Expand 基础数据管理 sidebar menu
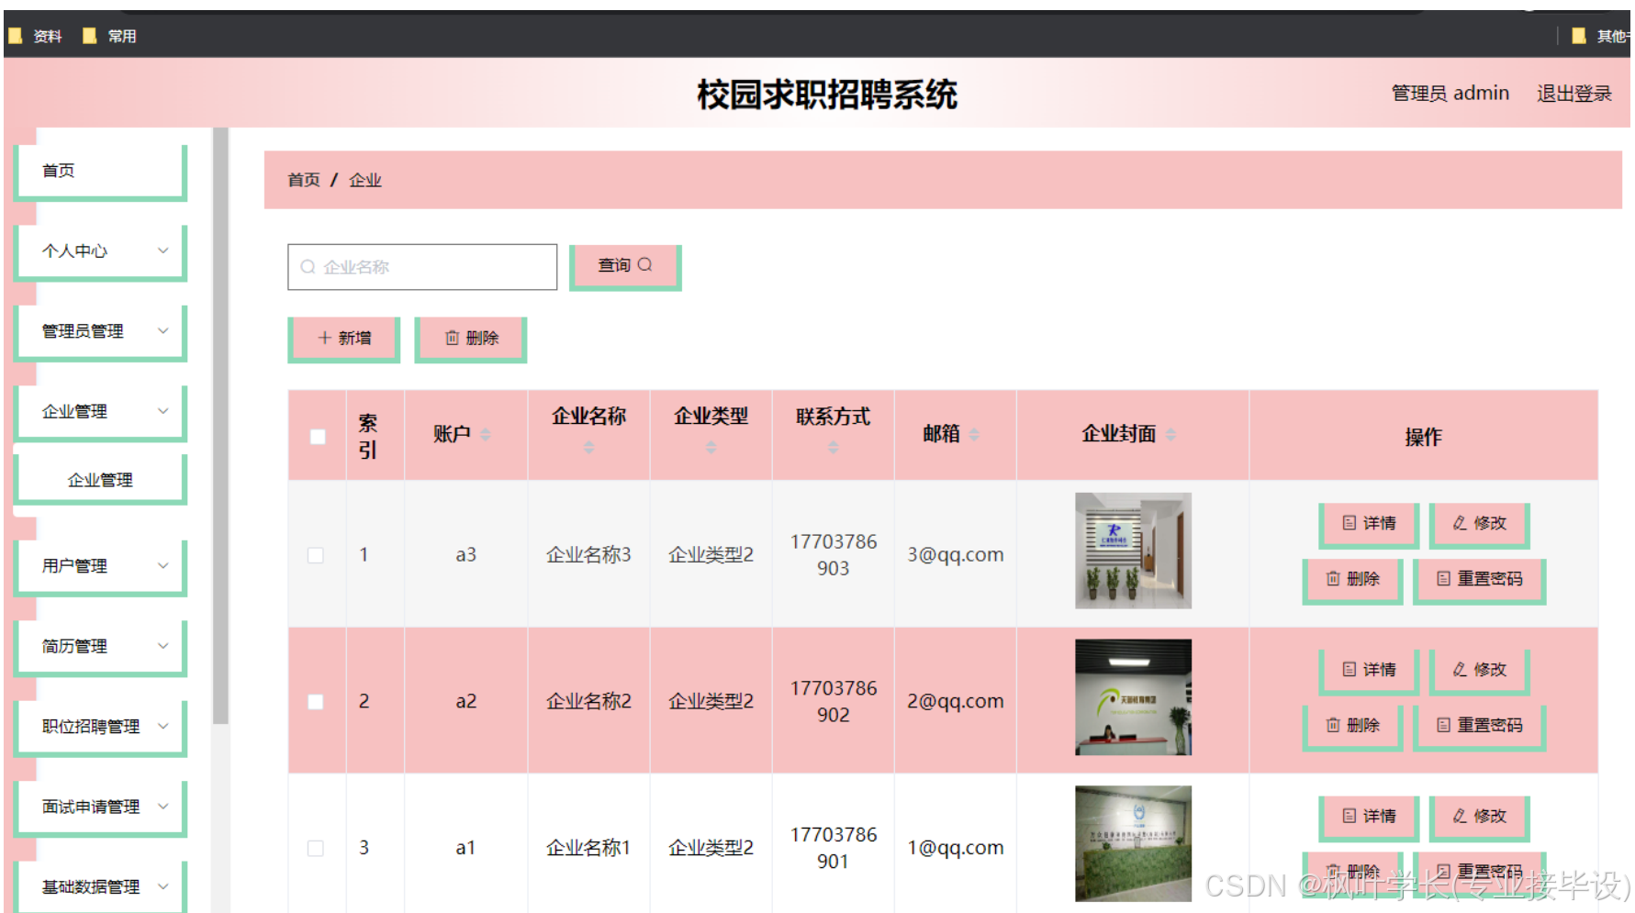Screen dimensions: 1635x913 coord(100,886)
